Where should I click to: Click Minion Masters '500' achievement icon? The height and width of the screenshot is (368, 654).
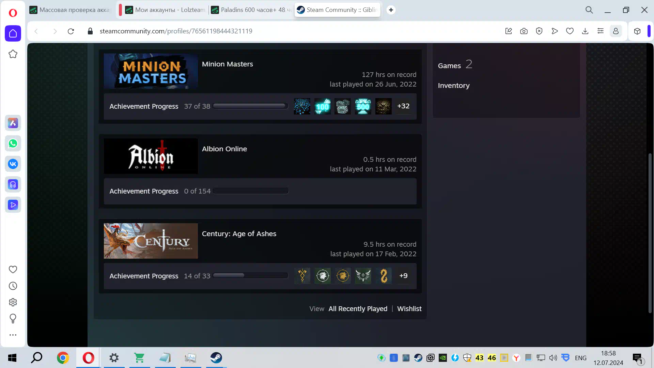point(363,106)
